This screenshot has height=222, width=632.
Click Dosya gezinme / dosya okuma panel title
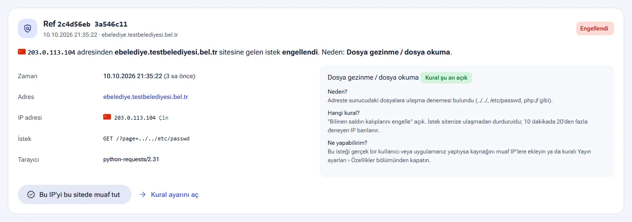[373, 77]
